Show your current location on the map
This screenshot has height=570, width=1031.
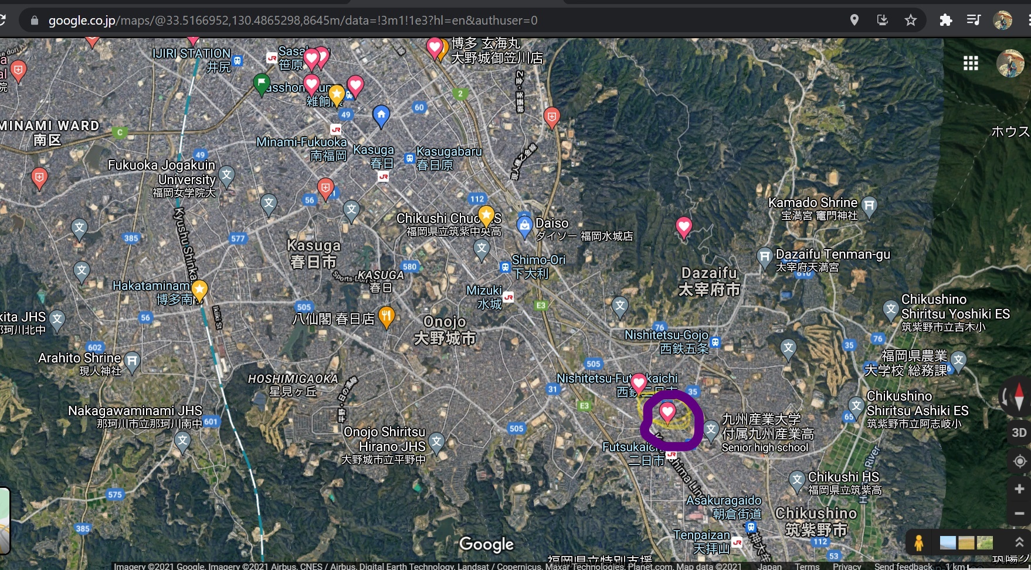[x=1019, y=461]
